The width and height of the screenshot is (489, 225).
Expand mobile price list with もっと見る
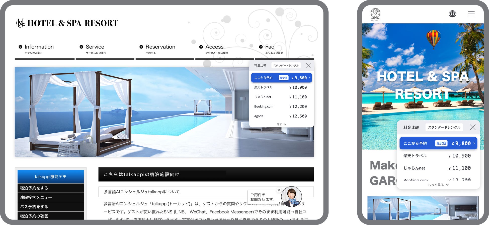click(438, 185)
